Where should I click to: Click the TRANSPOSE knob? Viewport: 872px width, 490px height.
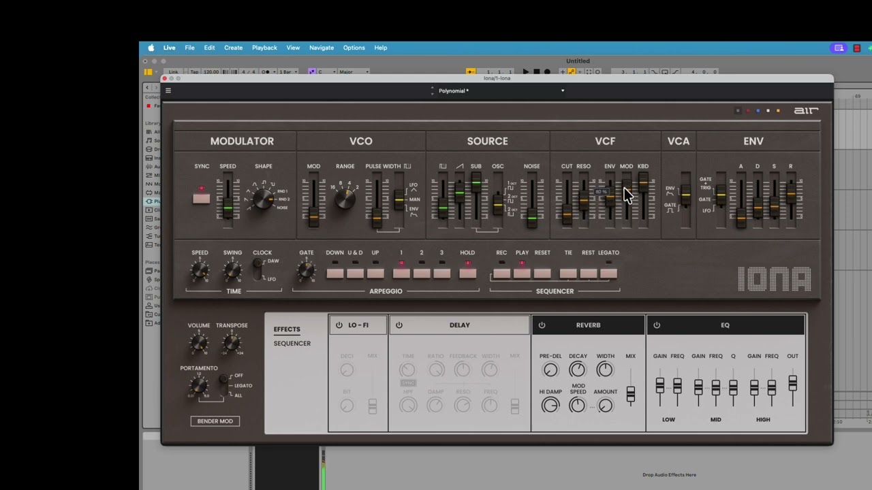pos(232,344)
